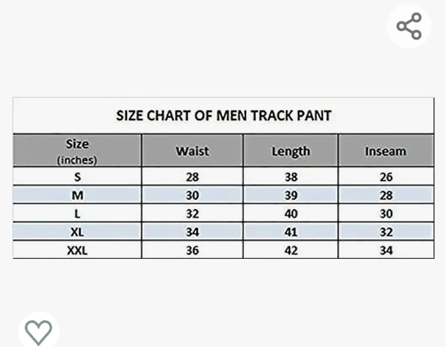This screenshot has height=347, width=445.
Task: Click length value 41 for size XL
Action: (291, 232)
